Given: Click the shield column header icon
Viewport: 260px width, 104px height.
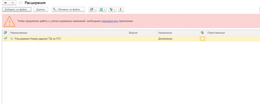Looking at the screenshot, I should pyautogui.click(x=202, y=33).
